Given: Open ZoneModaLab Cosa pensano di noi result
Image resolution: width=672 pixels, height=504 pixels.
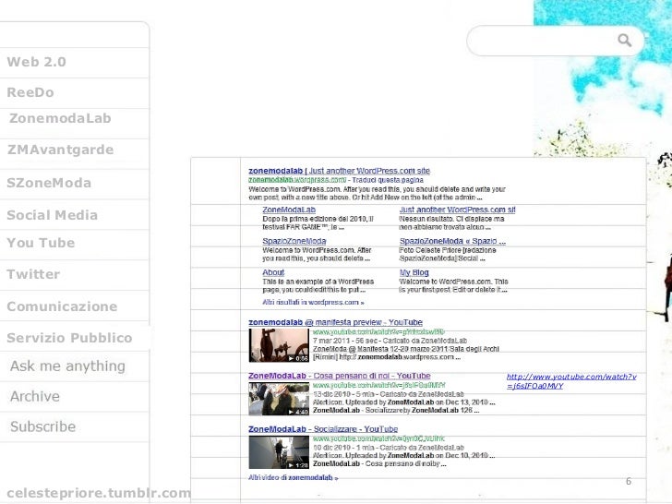Looking at the screenshot, I should click(339, 376).
